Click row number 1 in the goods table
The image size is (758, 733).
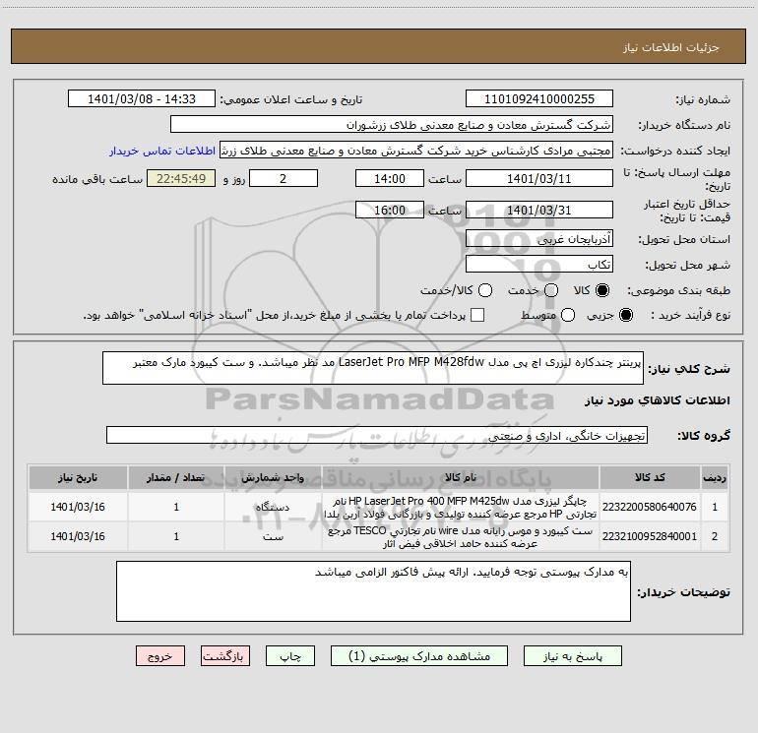click(715, 508)
